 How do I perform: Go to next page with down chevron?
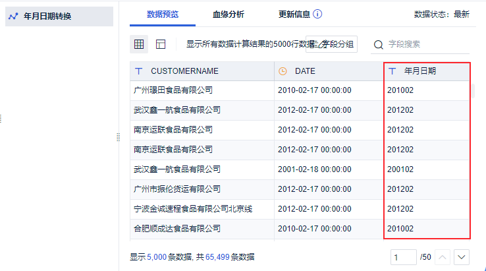coord(462,257)
